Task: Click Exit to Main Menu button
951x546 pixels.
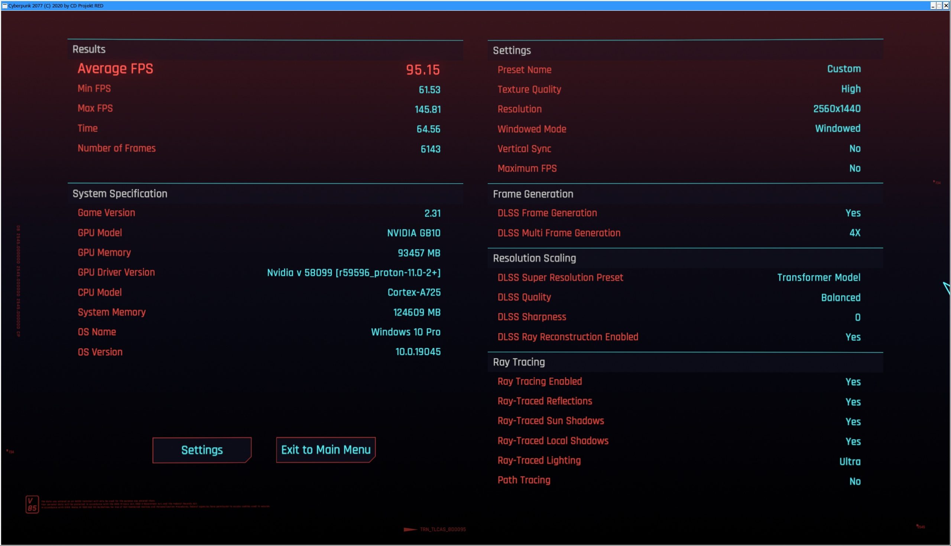Action: [326, 450]
